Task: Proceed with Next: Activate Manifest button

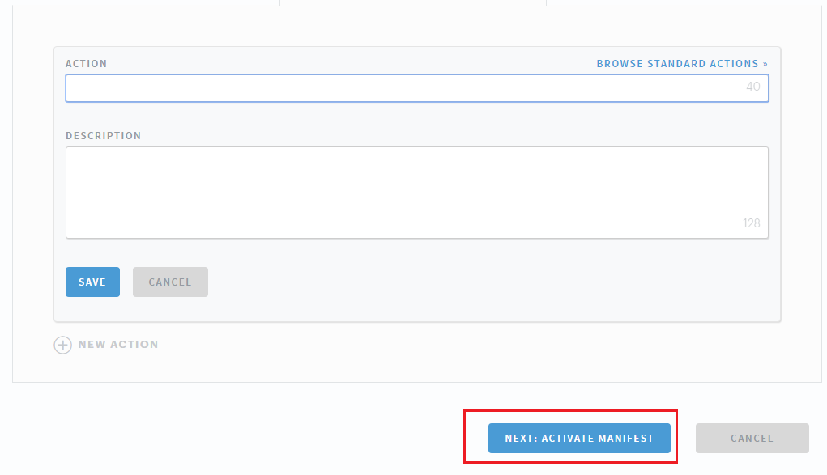Action: (579, 438)
